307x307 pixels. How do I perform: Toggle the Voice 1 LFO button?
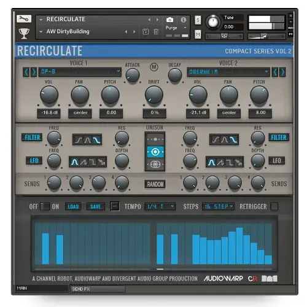(x=34, y=161)
